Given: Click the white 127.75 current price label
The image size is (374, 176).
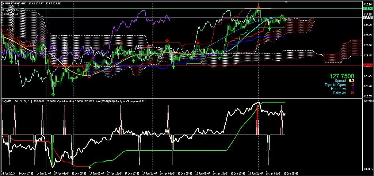Looking at the screenshot, I should 367,17.
